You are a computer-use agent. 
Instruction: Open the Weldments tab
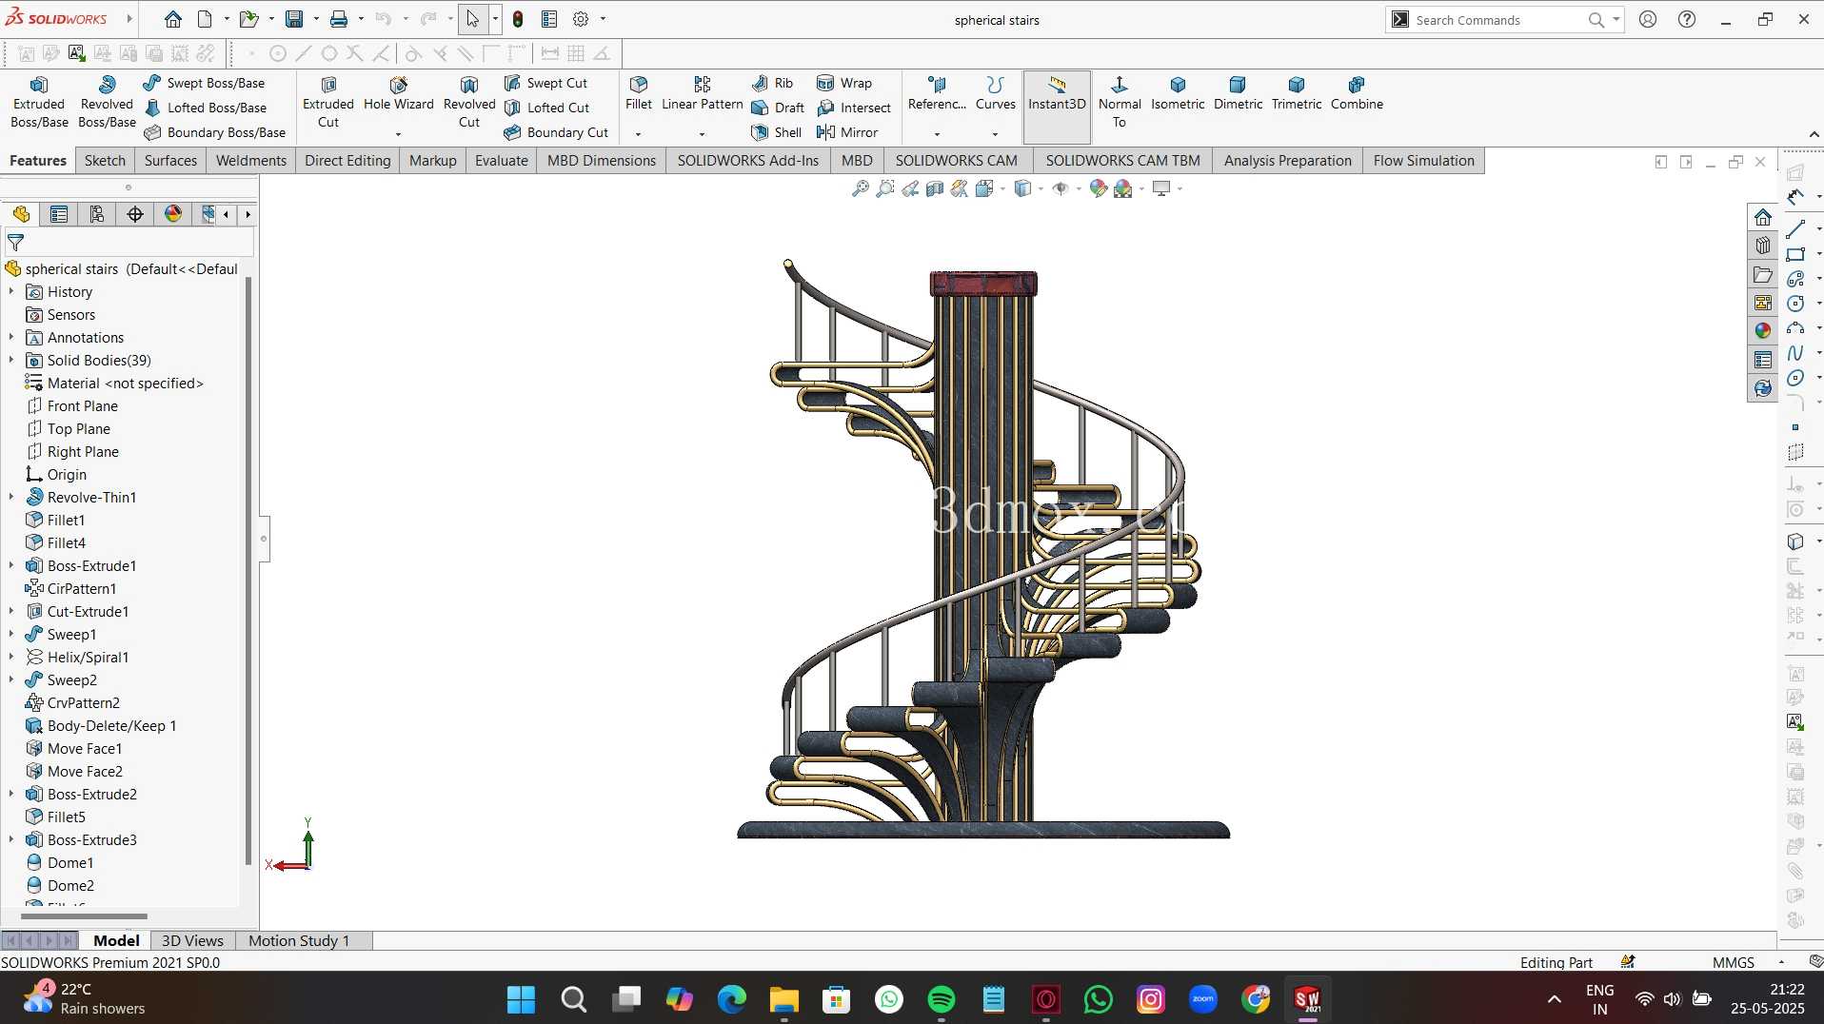coord(251,160)
